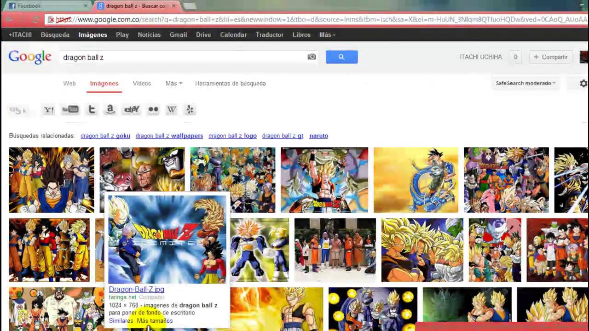Screen dimensions: 589x331
Task: Click the blue magnifier search button
Action: [341, 57]
